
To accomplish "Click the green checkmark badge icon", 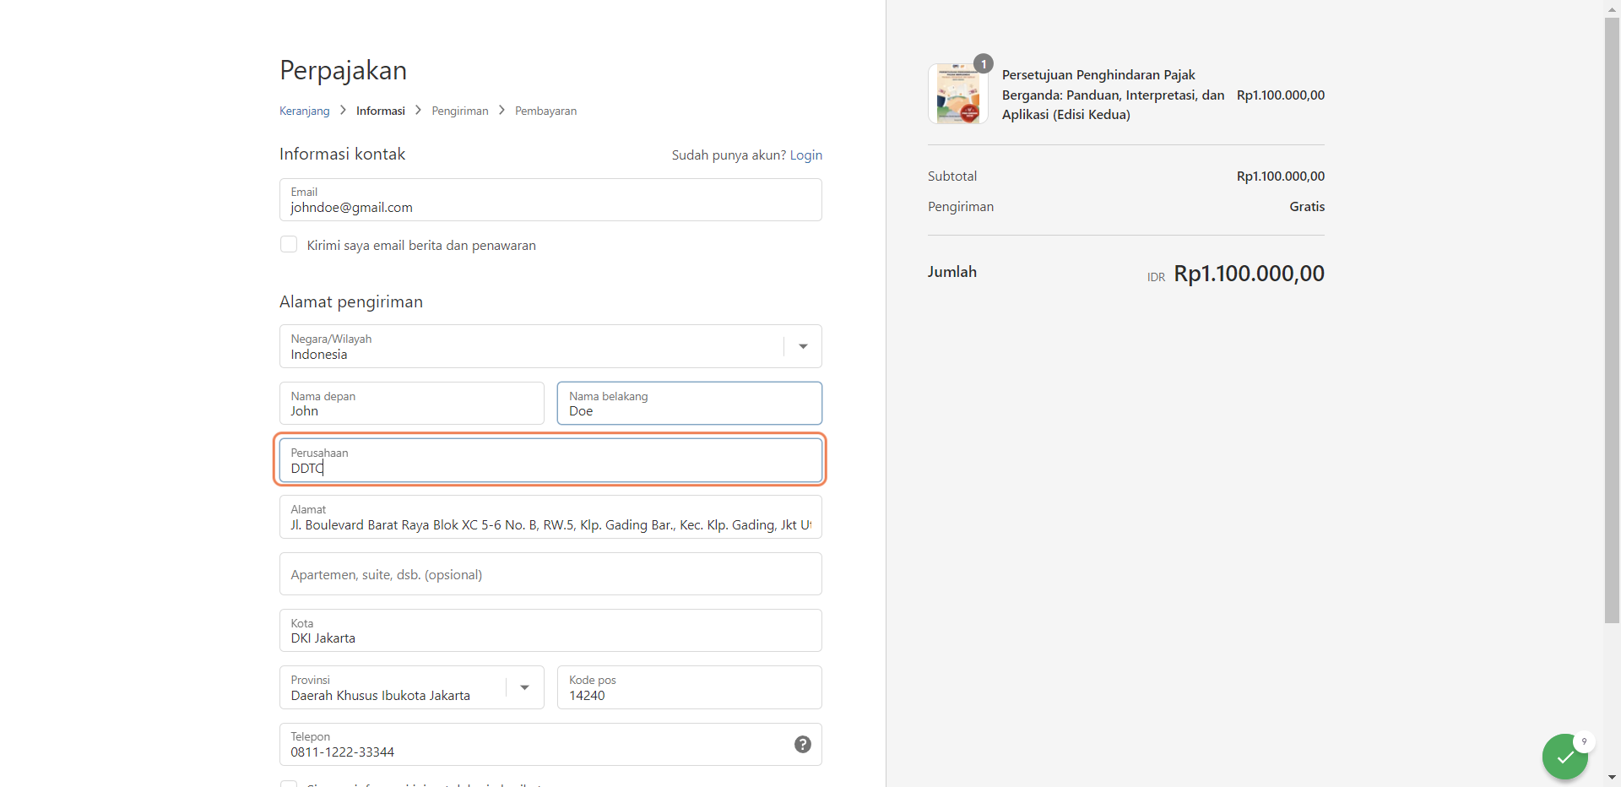I will 1564,757.
